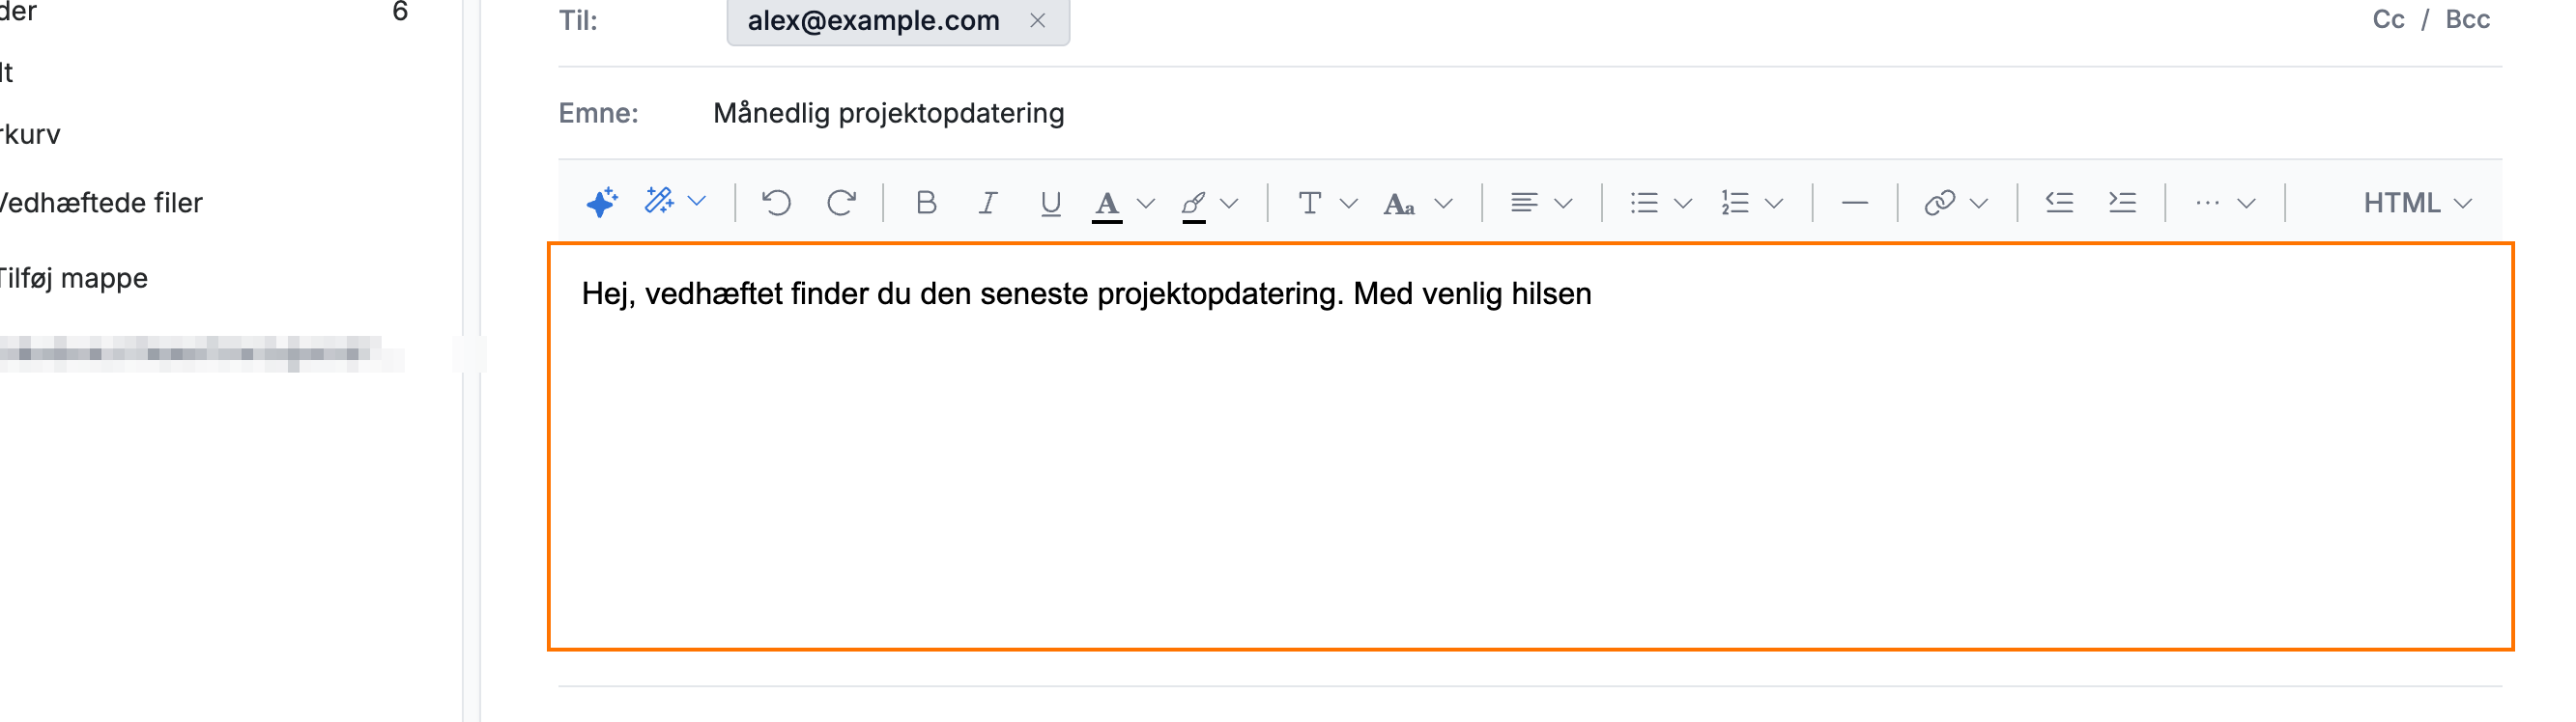Insert a horizontal line
The height and width of the screenshot is (722, 2576).
point(1854,203)
